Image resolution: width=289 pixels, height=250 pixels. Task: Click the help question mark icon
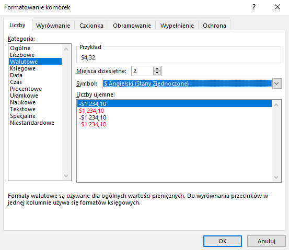pyautogui.click(x=254, y=7)
